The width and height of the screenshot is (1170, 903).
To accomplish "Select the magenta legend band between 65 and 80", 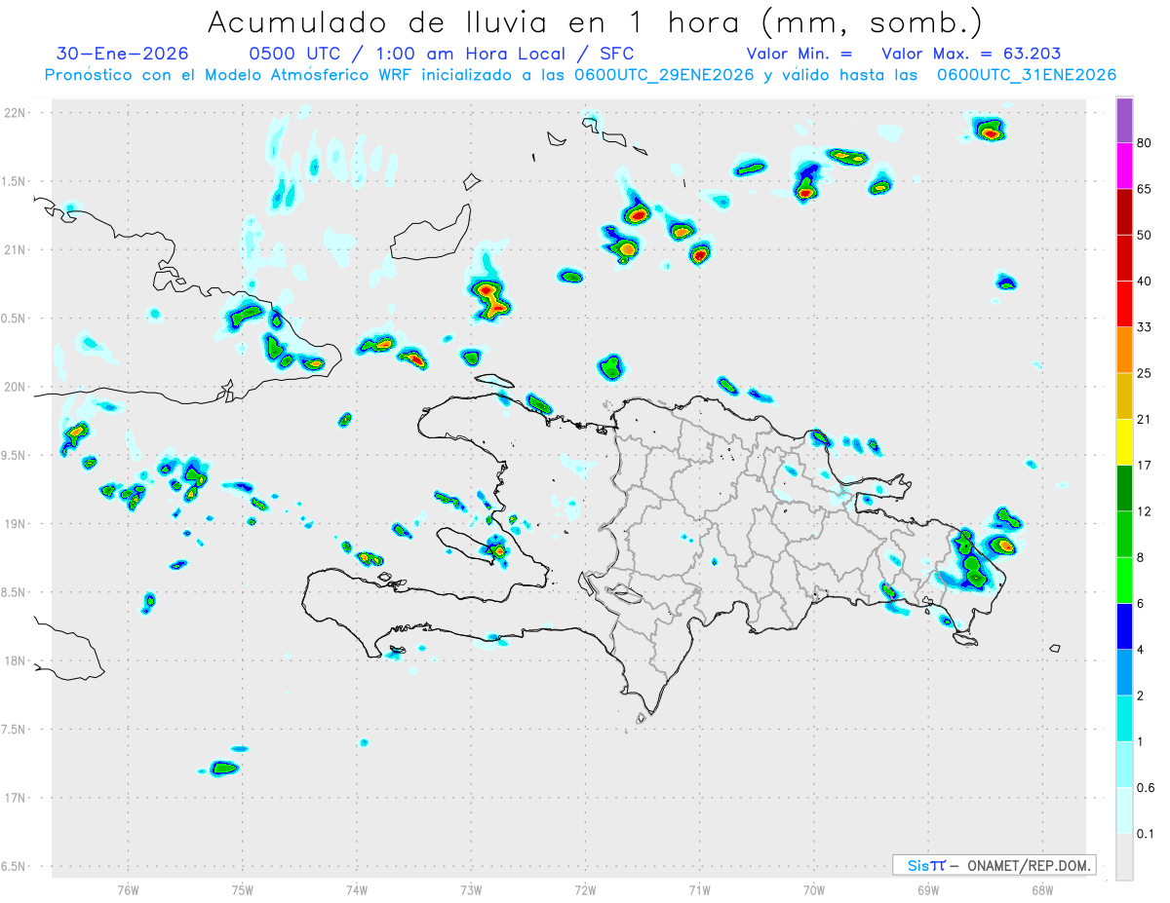I will click(1124, 167).
